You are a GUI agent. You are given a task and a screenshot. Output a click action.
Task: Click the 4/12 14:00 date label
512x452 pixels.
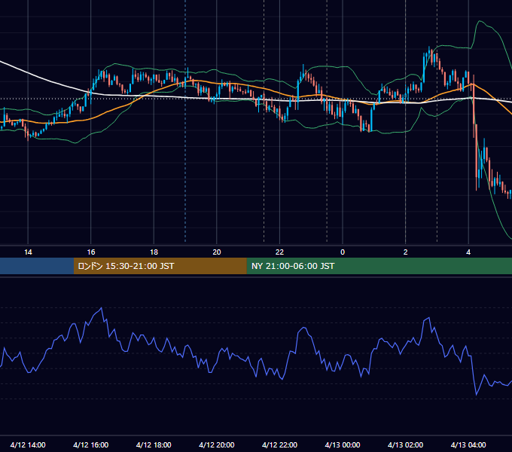click(28, 444)
